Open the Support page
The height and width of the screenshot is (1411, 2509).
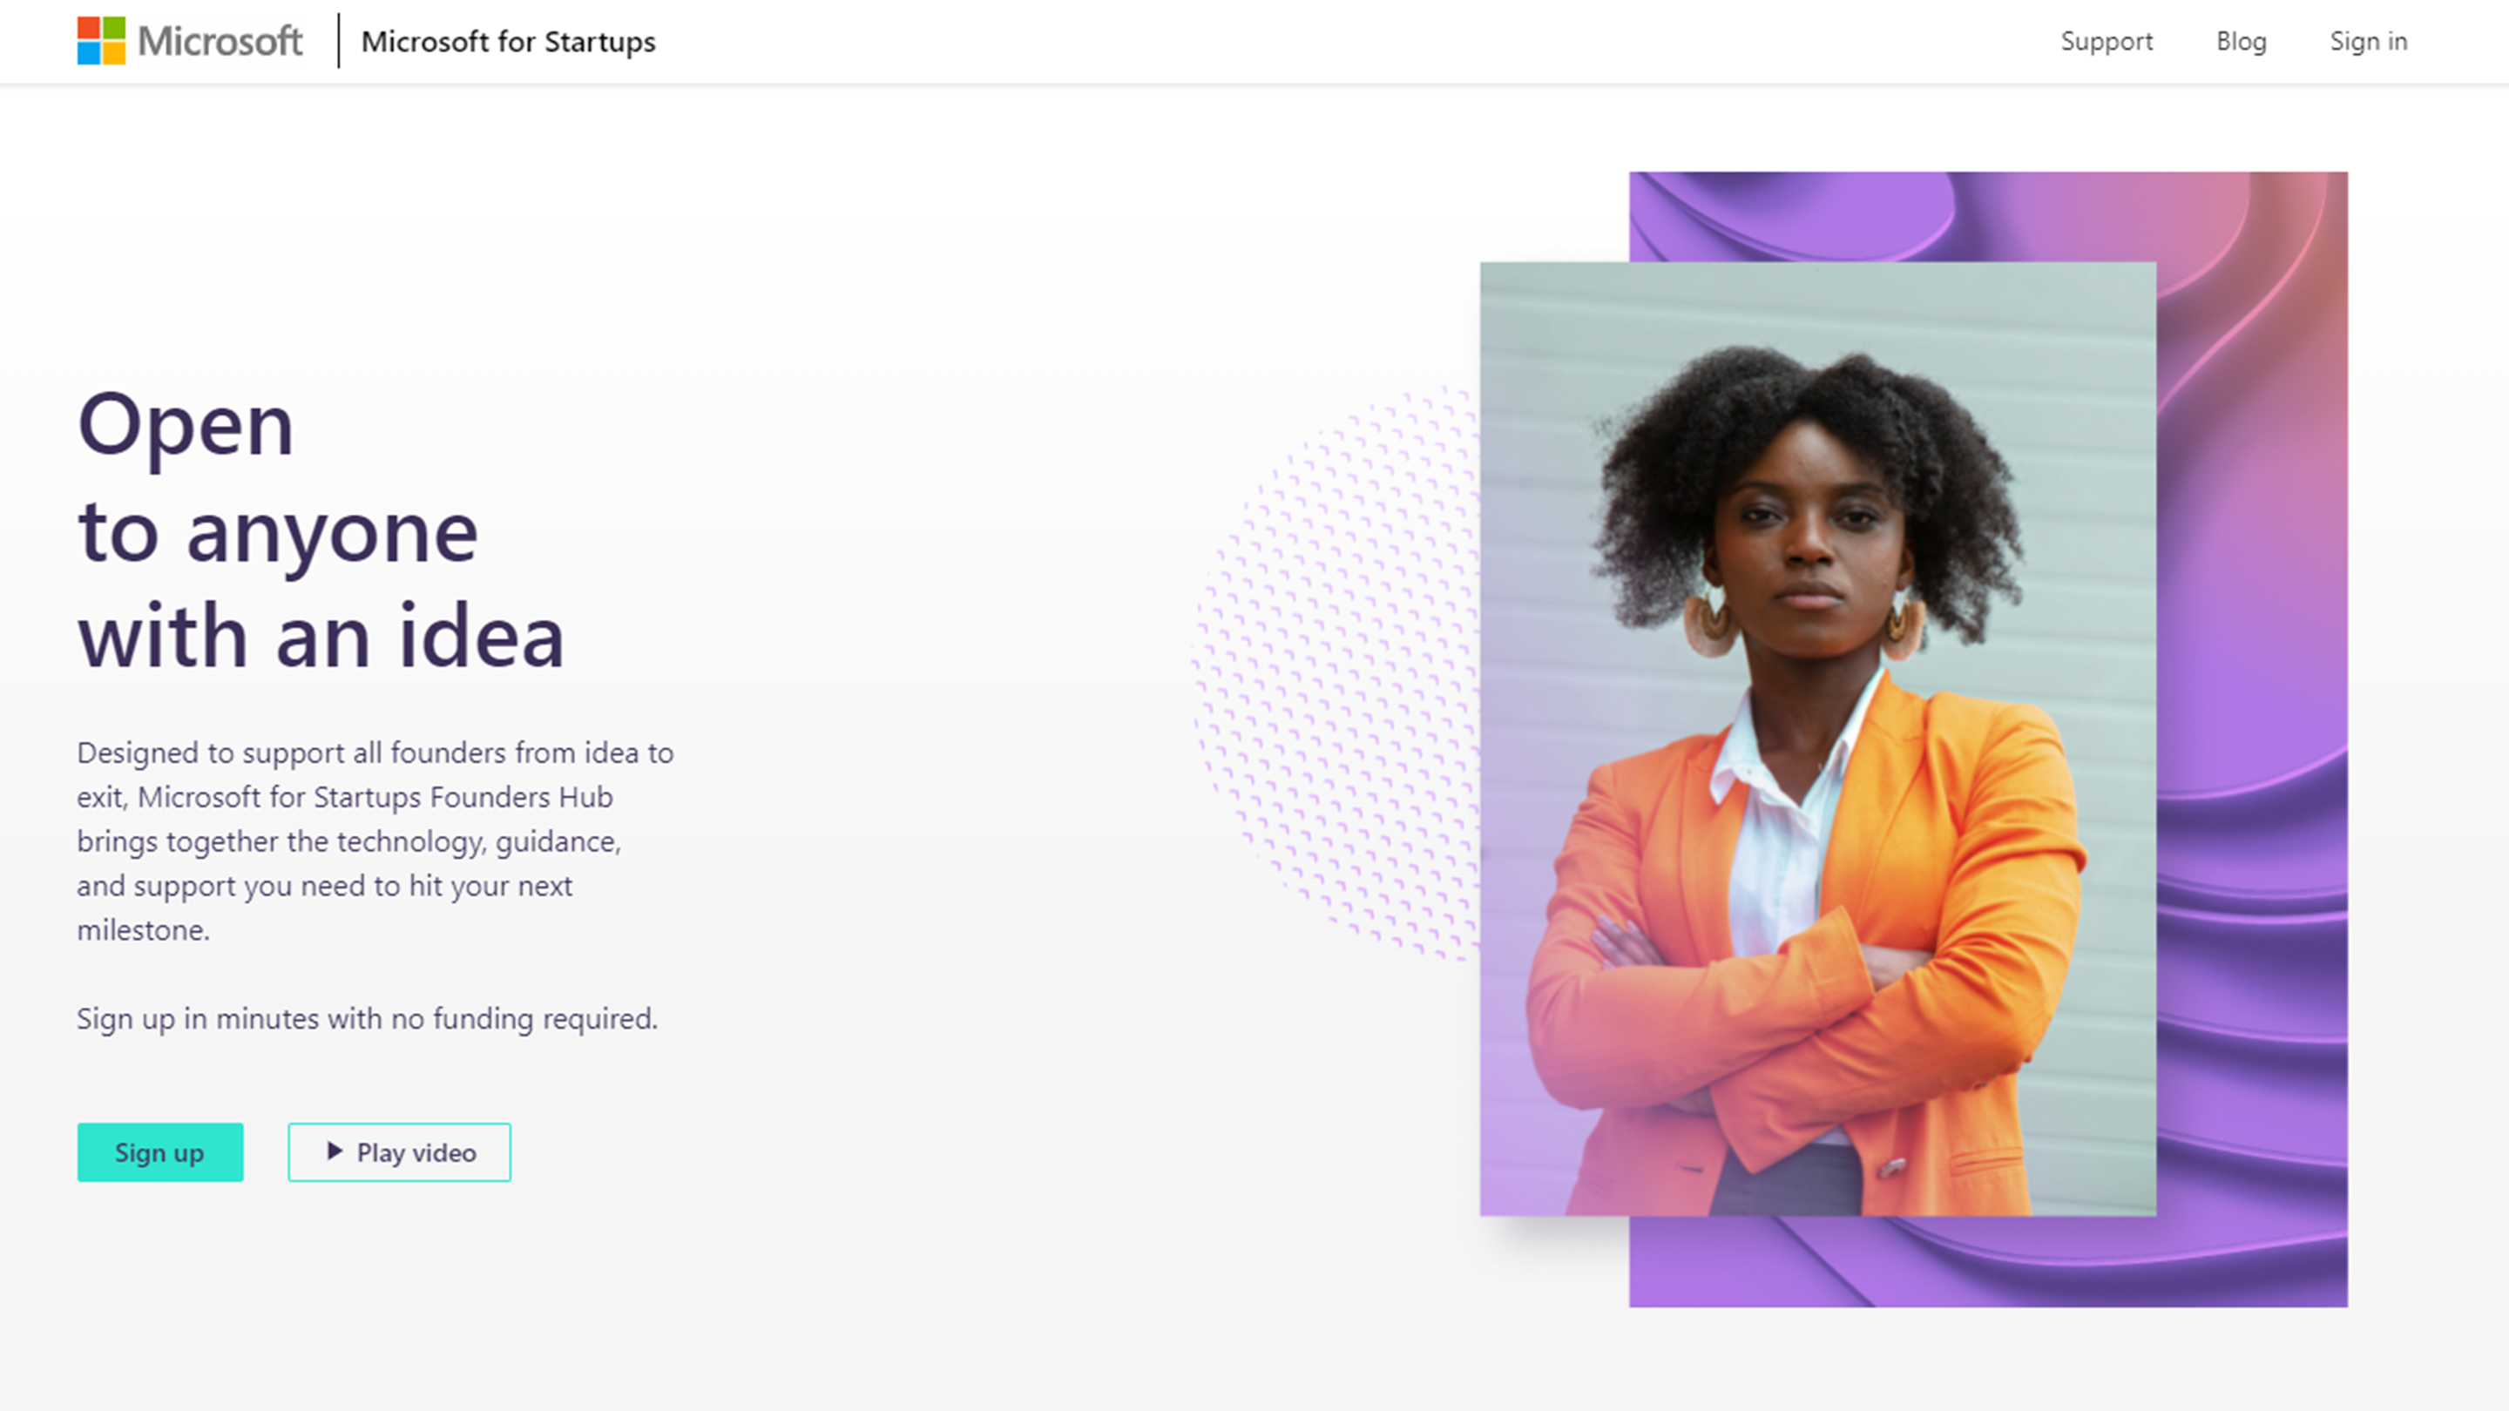click(2106, 41)
